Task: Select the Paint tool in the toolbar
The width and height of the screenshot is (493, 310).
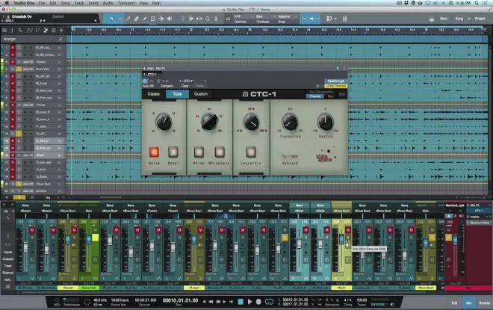Action: tap(144, 19)
